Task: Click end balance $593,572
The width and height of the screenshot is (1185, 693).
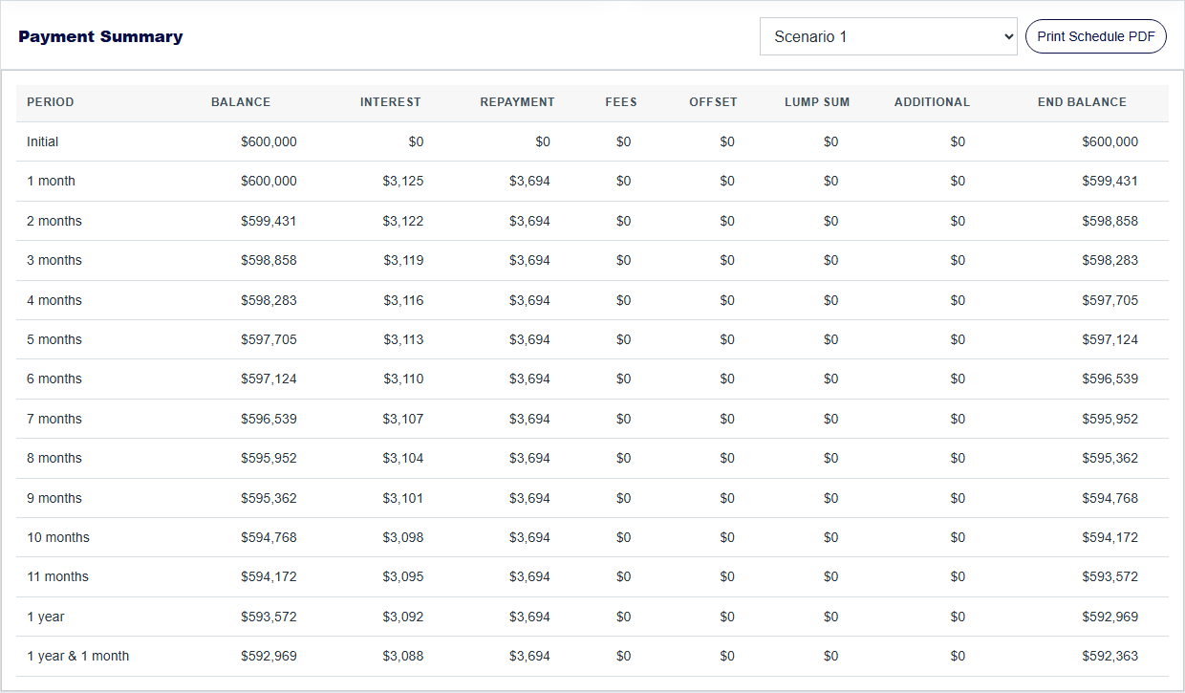Action: [1110, 576]
